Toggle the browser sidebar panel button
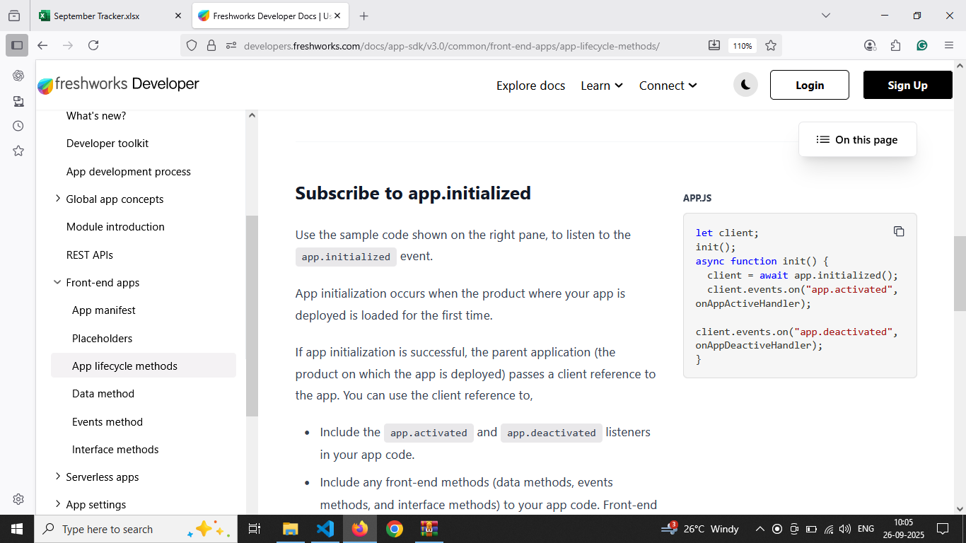The image size is (966, 543). (17, 45)
